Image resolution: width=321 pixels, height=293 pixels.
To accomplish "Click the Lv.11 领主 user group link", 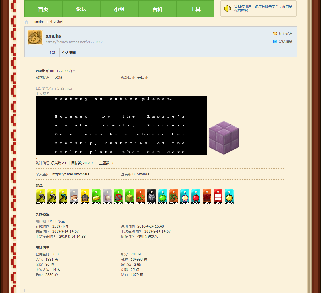I will (x=57, y=221).
